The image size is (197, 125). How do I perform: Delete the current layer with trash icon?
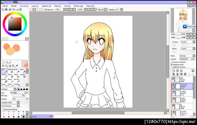(x=185, y=74)
